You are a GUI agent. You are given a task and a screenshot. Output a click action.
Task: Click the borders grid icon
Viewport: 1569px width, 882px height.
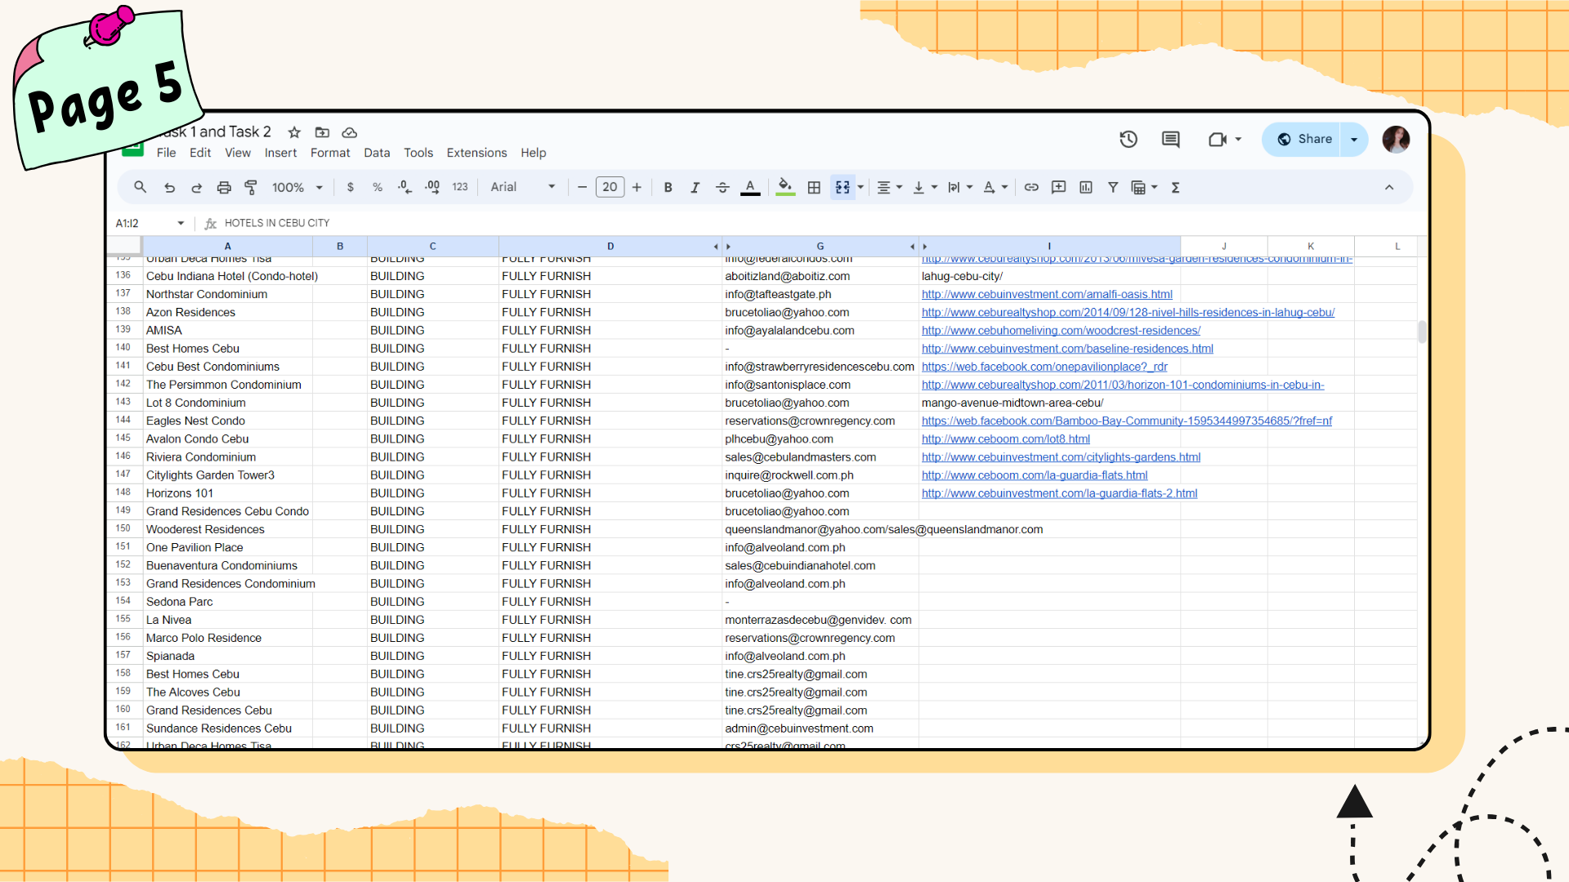pyautogui.click(x=814, y=187)
